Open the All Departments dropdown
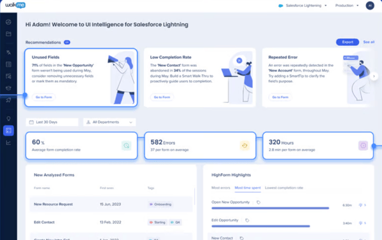 [110, 122]
